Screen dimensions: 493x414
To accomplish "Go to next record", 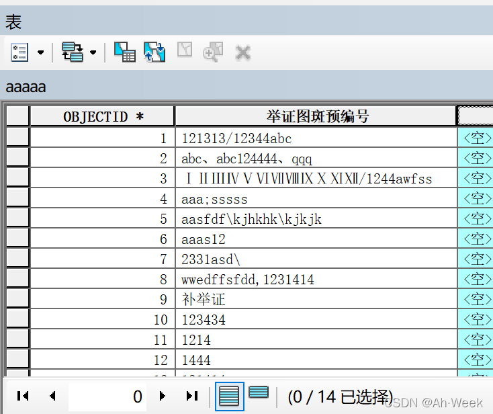I will [x=163, y=396].
